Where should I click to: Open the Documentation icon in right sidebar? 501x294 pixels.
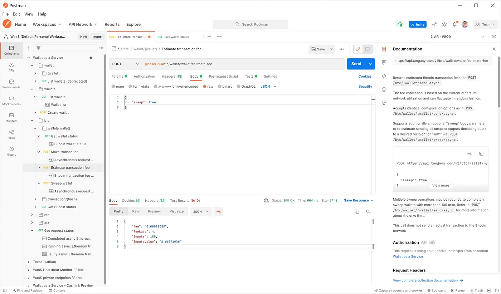pyautogui.click(x=384, y=49)
